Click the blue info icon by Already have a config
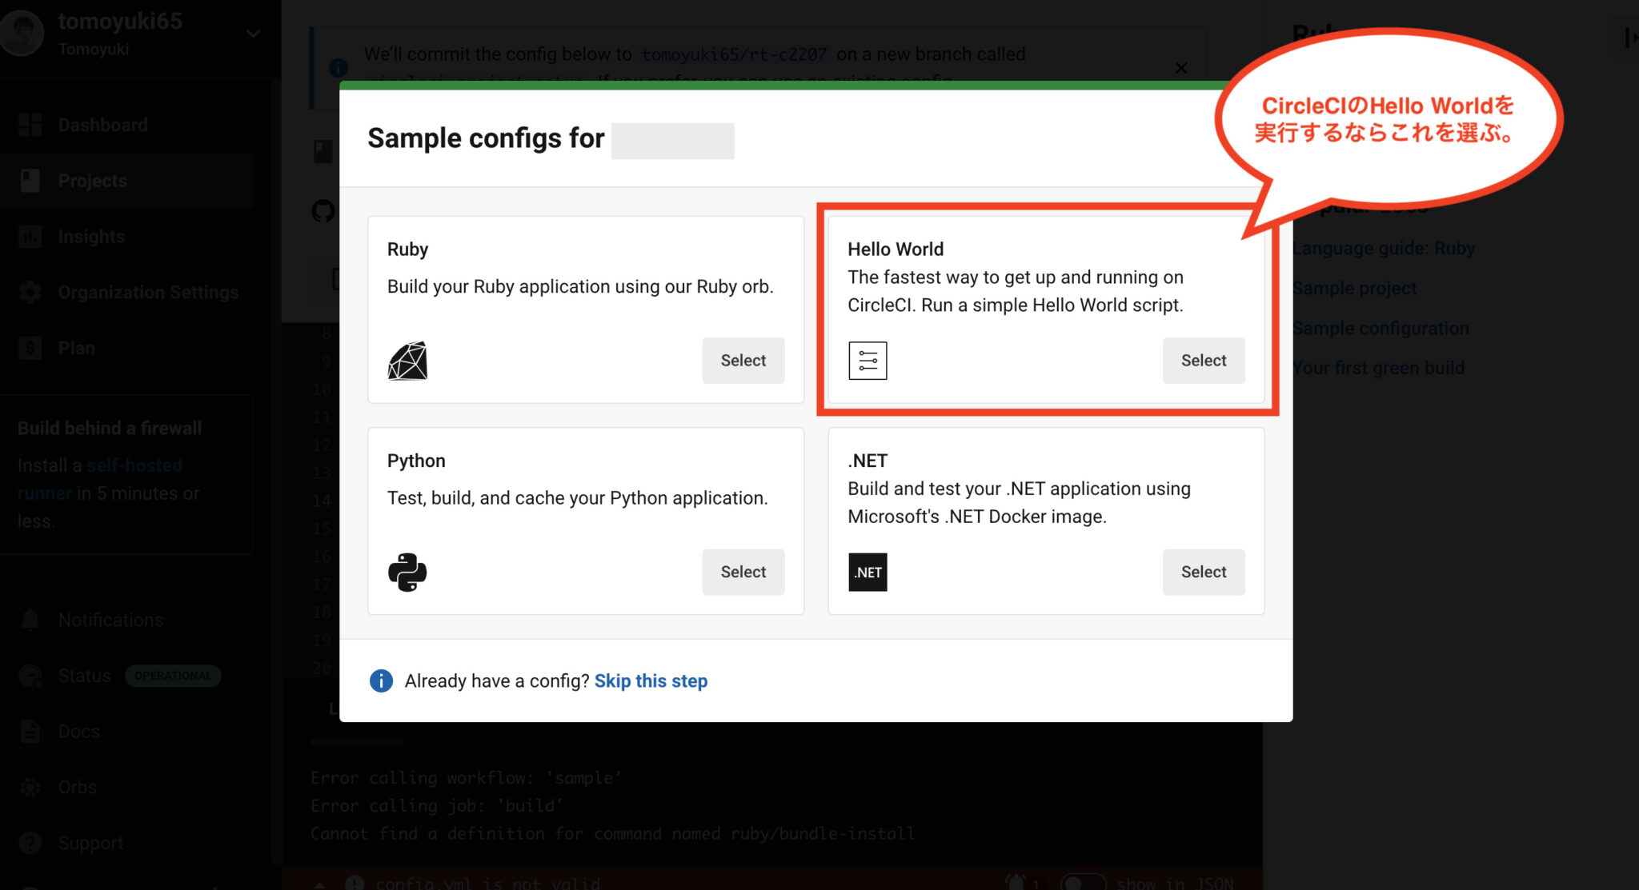This screenshot has width=1639, height=890. (381, 680)
